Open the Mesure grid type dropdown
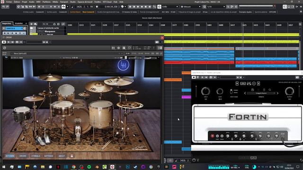Screen dimensions: 303x170 pos(191,7)
